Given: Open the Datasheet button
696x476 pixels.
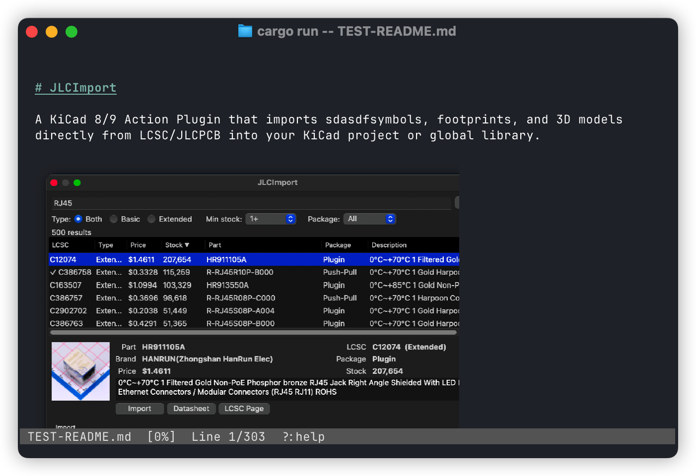Looking at the screenshot, I should 191,409.
